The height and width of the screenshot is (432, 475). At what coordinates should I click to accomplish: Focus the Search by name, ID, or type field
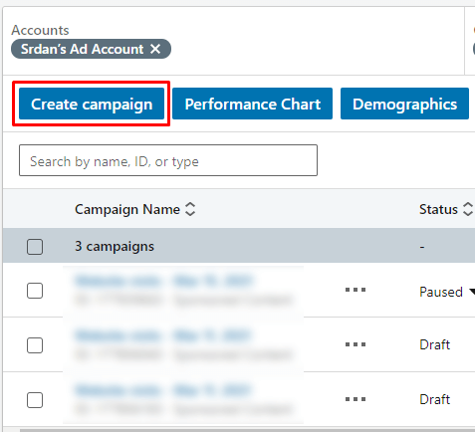[168, 160]
